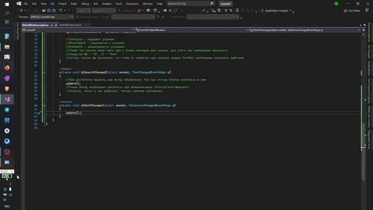Open the Edit menu
Screen dimensions: 373x210
coord(34,4)
